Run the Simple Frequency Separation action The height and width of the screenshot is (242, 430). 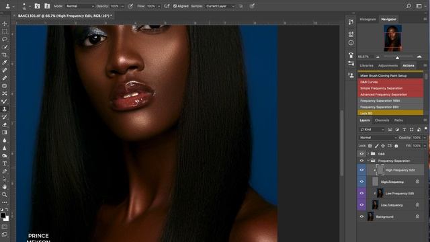coord(390,88)
